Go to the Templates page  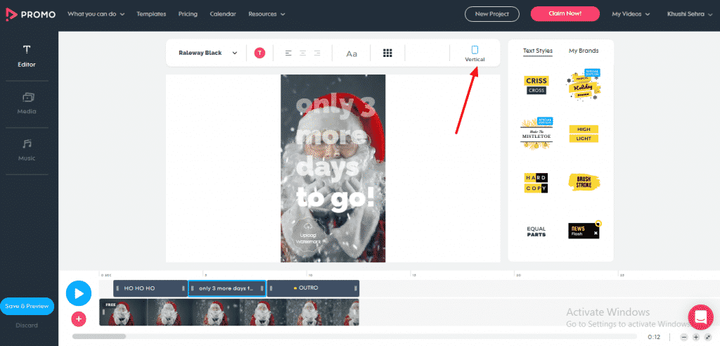(x=151, y=14)
